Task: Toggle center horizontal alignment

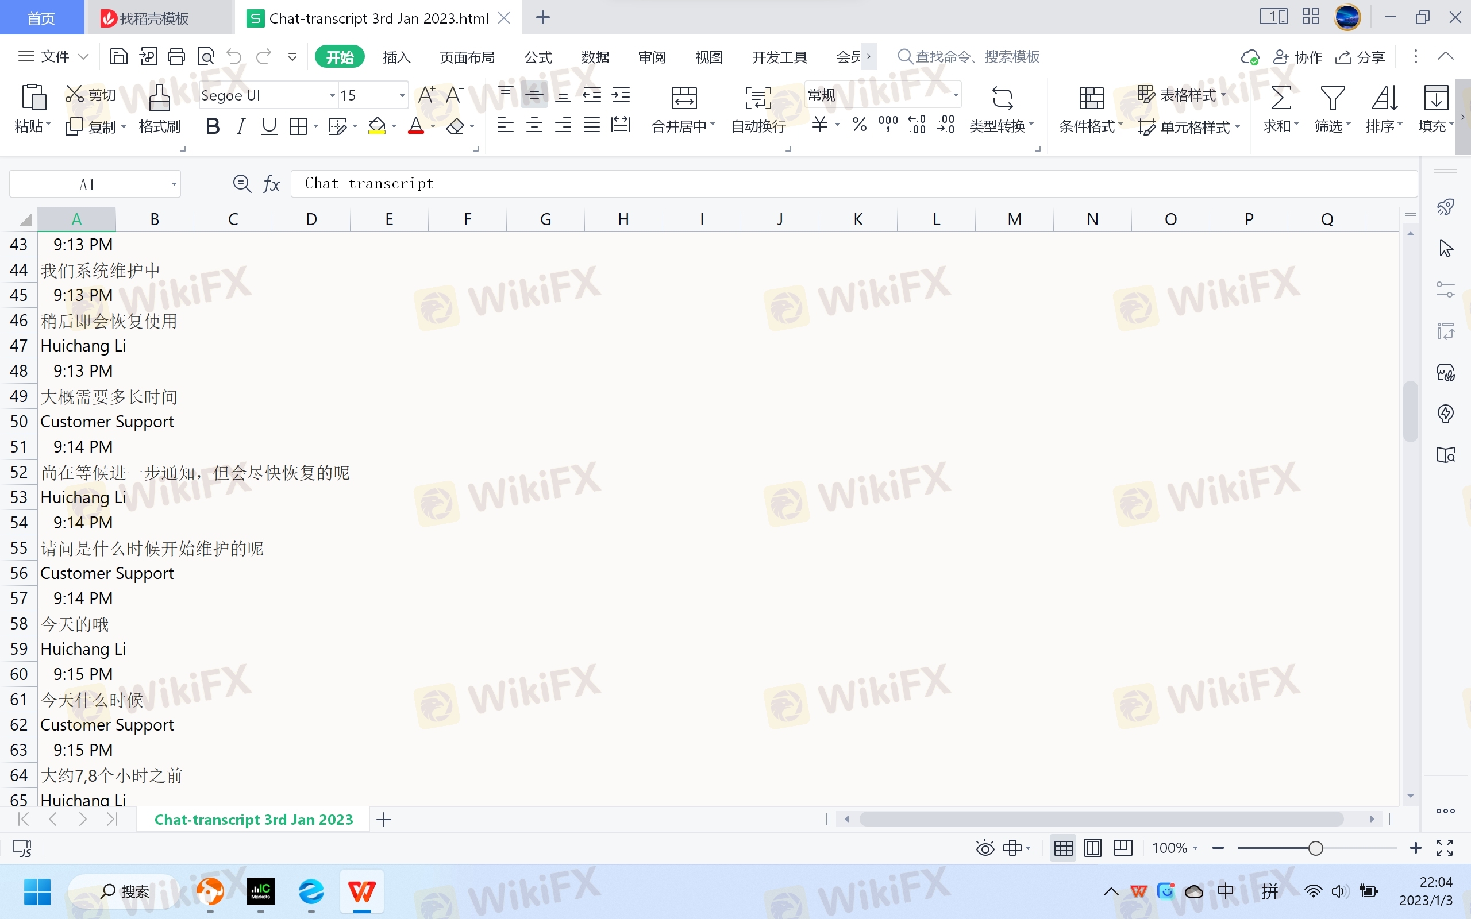Action: [534, 125]
